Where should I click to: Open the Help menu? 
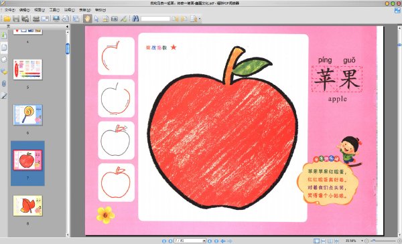100,10
